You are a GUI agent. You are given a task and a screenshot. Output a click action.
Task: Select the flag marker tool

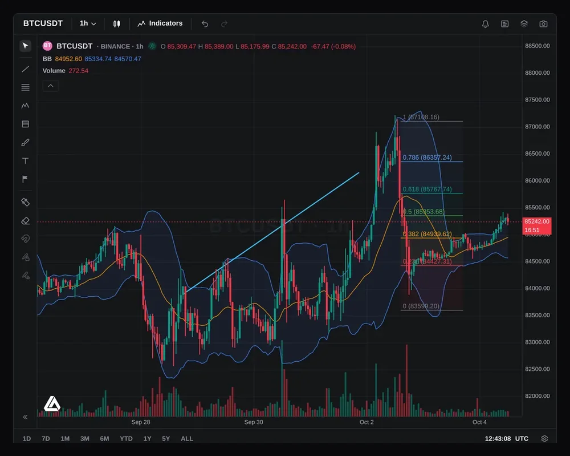pyautogui.click(x=25, y=179)
